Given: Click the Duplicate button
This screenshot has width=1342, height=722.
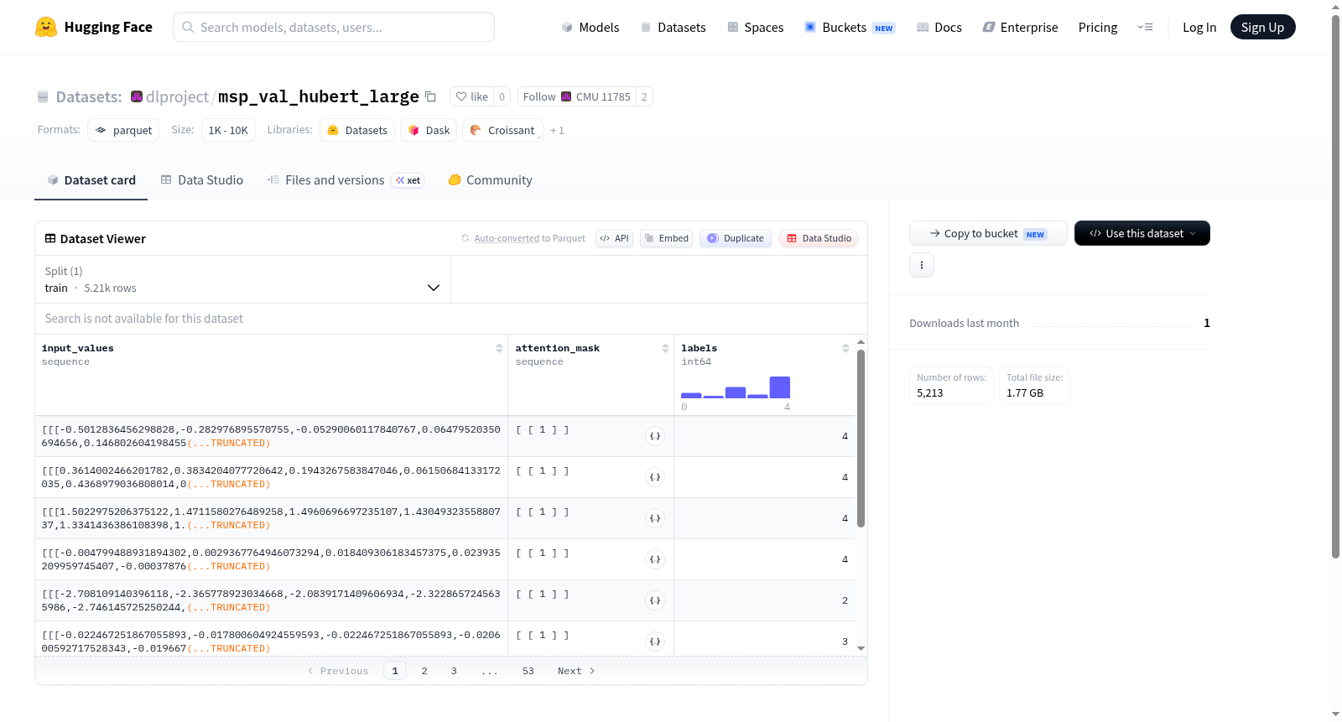Looking at the screenshot, I should tap(736, 238).
